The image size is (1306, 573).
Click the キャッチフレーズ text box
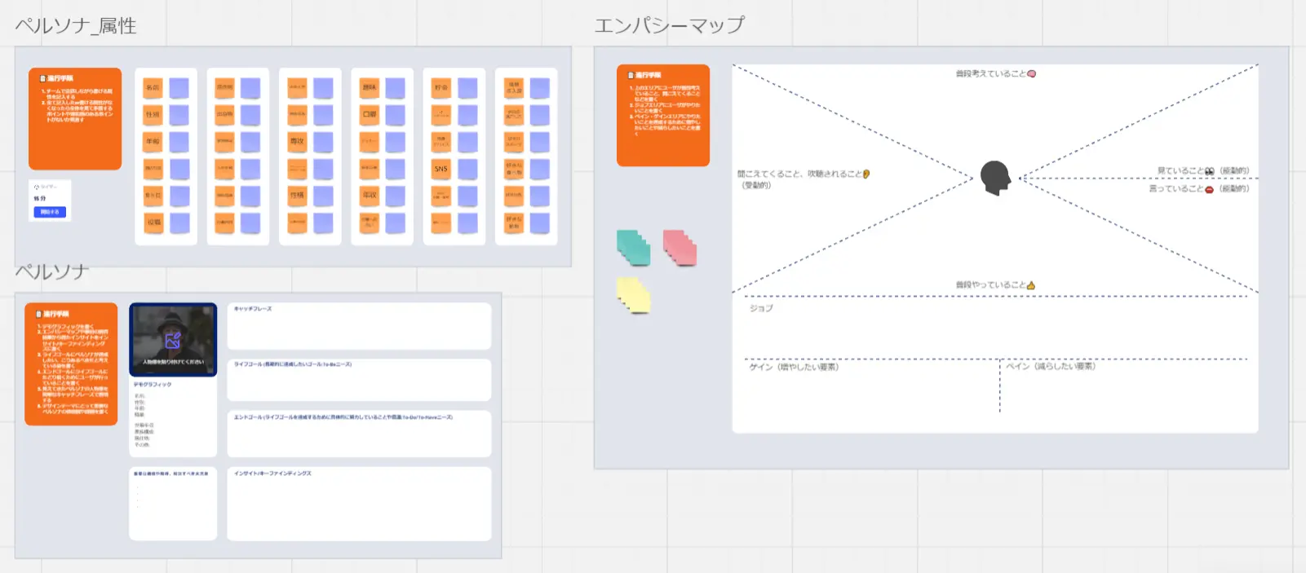click(x=359, y=326)
